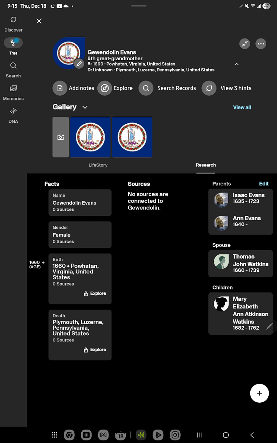Switch to the LifeStory tab
This screenshot has height=443, width=277.
pyautogui.click(x=99, y=165)
